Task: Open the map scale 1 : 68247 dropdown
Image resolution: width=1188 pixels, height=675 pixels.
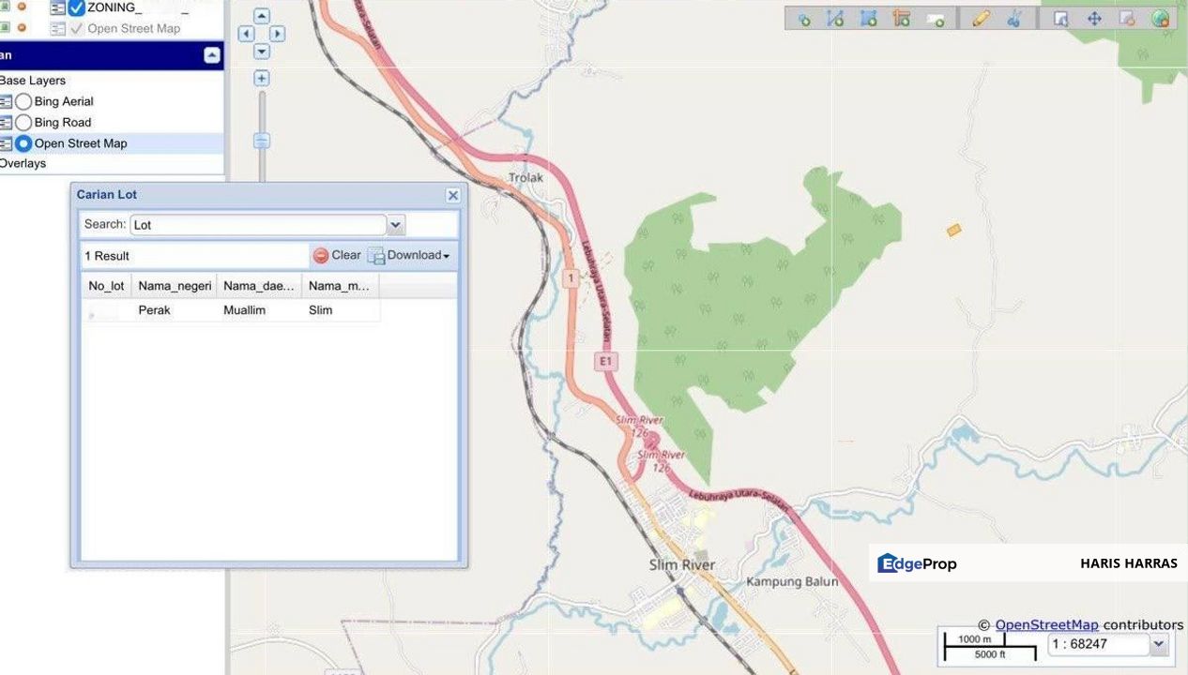Action: 1158,644
